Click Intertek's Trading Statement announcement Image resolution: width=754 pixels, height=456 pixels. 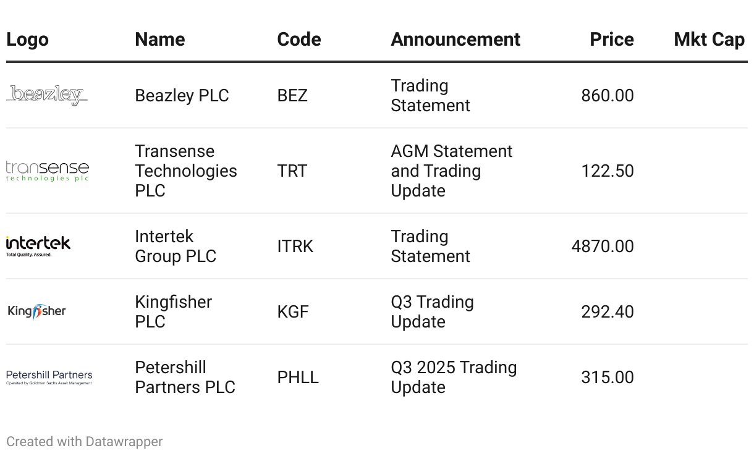pyautogui.click(x=431, y=246)
